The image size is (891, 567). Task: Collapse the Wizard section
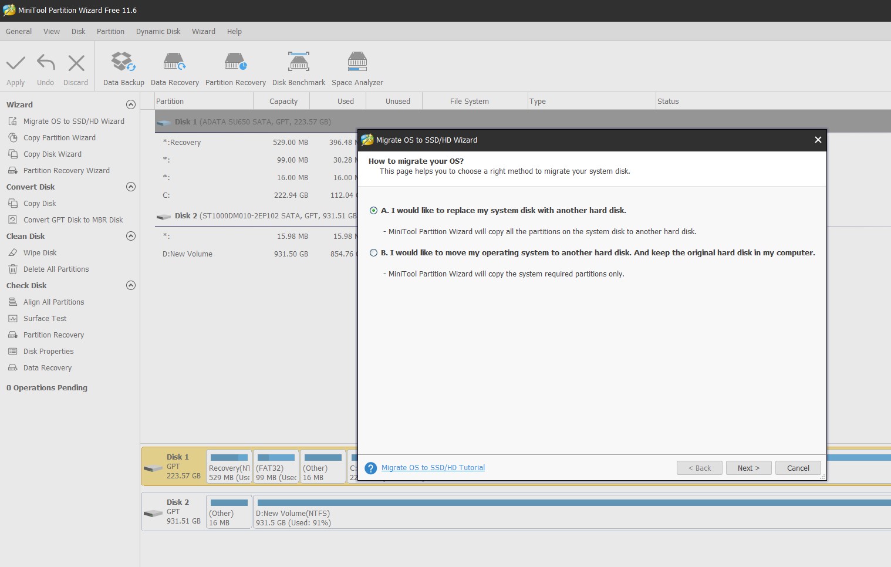click(131, 104)
